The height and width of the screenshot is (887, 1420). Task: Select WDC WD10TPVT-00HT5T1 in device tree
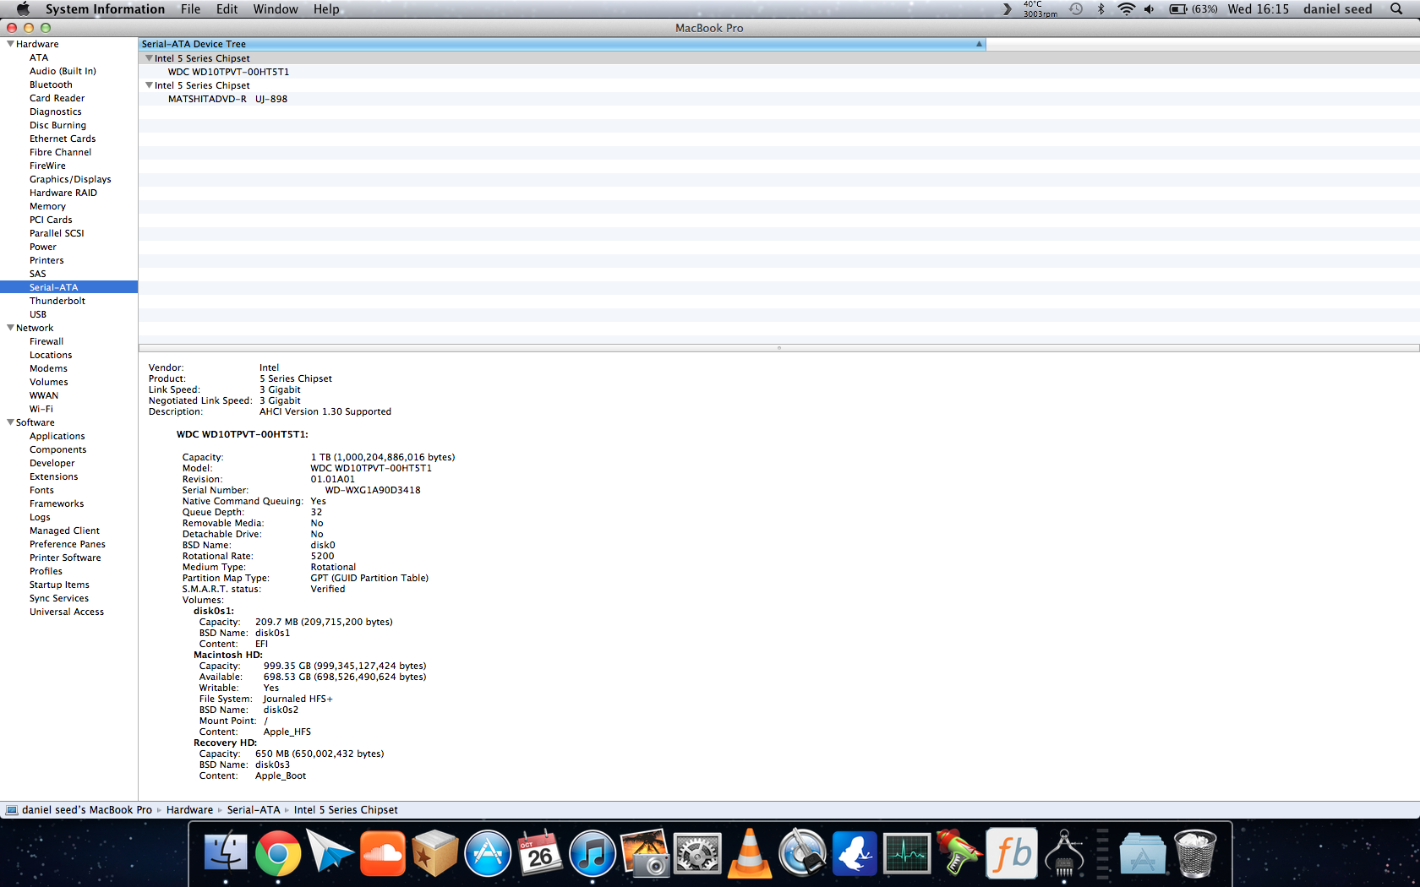(228, 72)
